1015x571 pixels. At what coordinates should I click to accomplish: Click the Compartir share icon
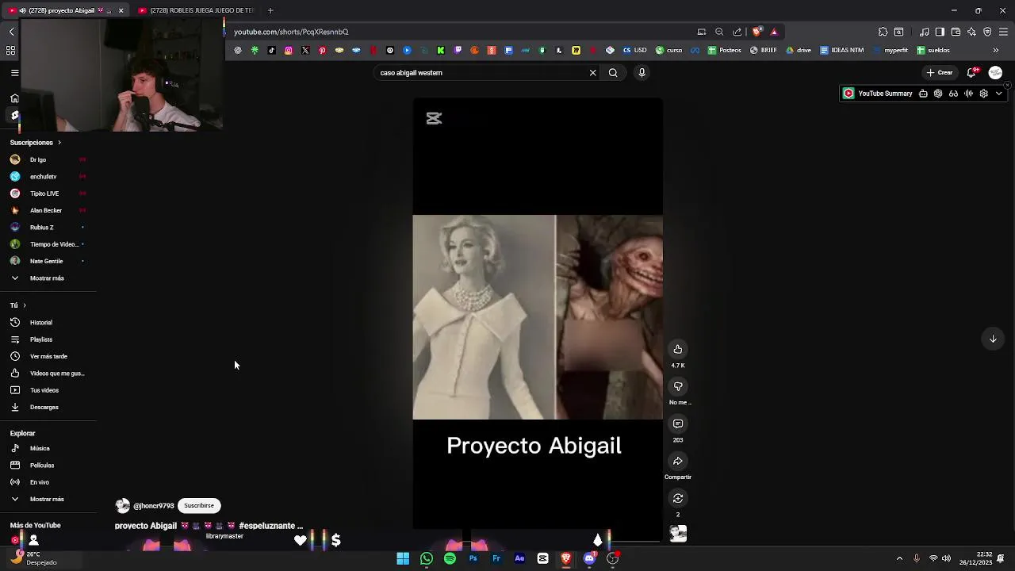[678, 461]
